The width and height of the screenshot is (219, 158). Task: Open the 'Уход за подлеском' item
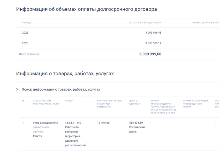45,123
